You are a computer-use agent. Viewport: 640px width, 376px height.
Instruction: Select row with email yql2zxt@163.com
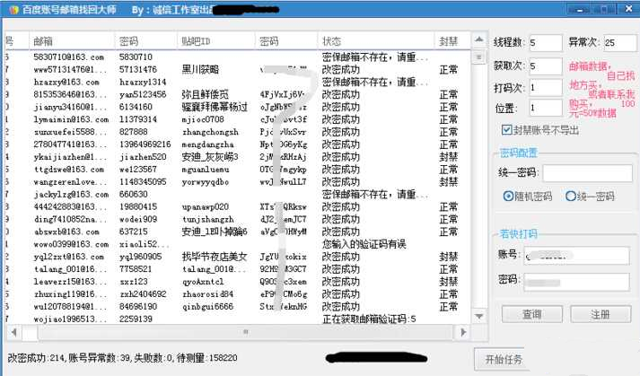[x=237, y=257]
